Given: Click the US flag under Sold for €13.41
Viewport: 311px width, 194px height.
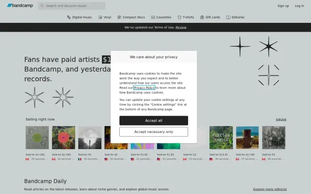Looking at the screenshot, I should tap(211, 159).
